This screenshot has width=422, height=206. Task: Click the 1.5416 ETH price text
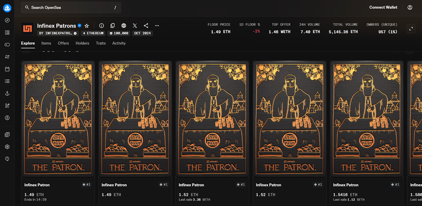tap(345, 195)
